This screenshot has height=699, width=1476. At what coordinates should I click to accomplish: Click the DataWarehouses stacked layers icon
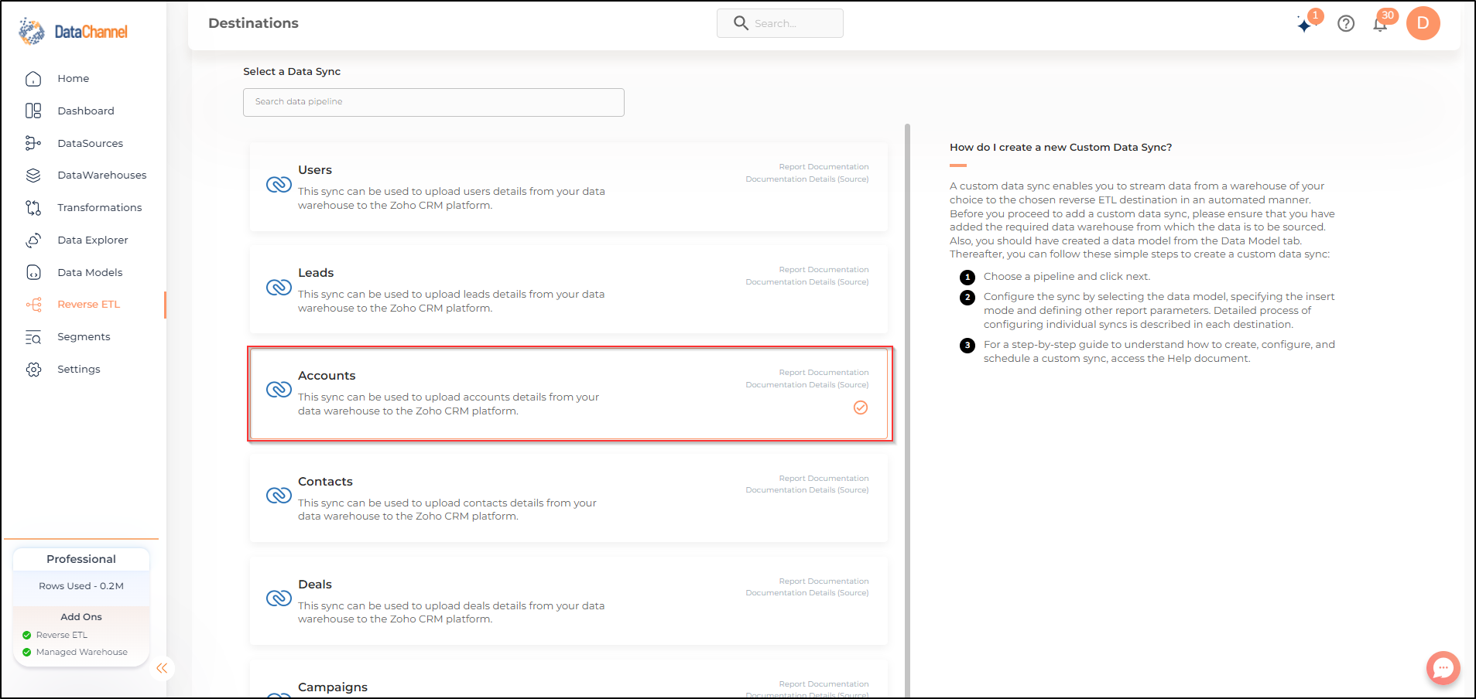pos(33,176)
